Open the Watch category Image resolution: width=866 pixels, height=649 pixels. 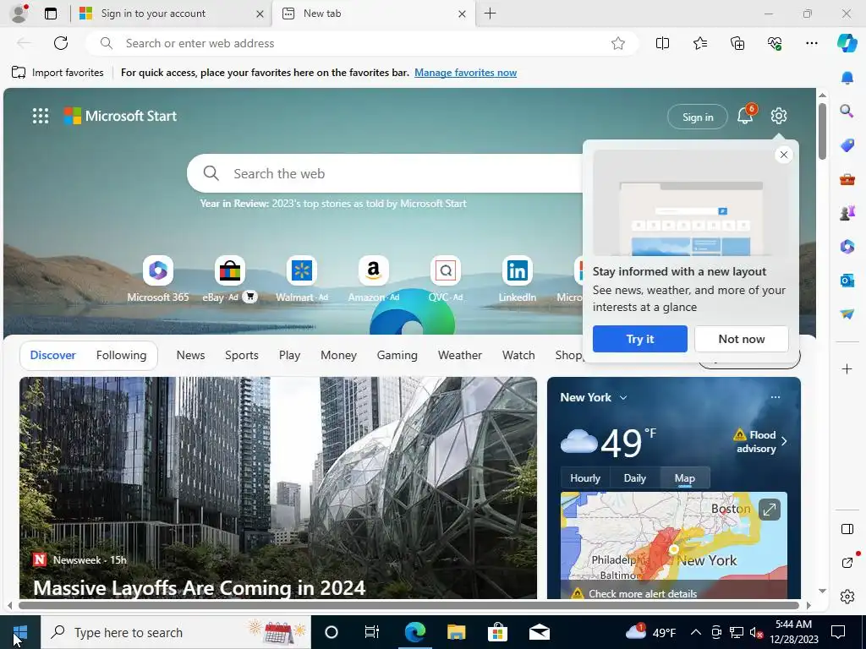coord(518,356)
